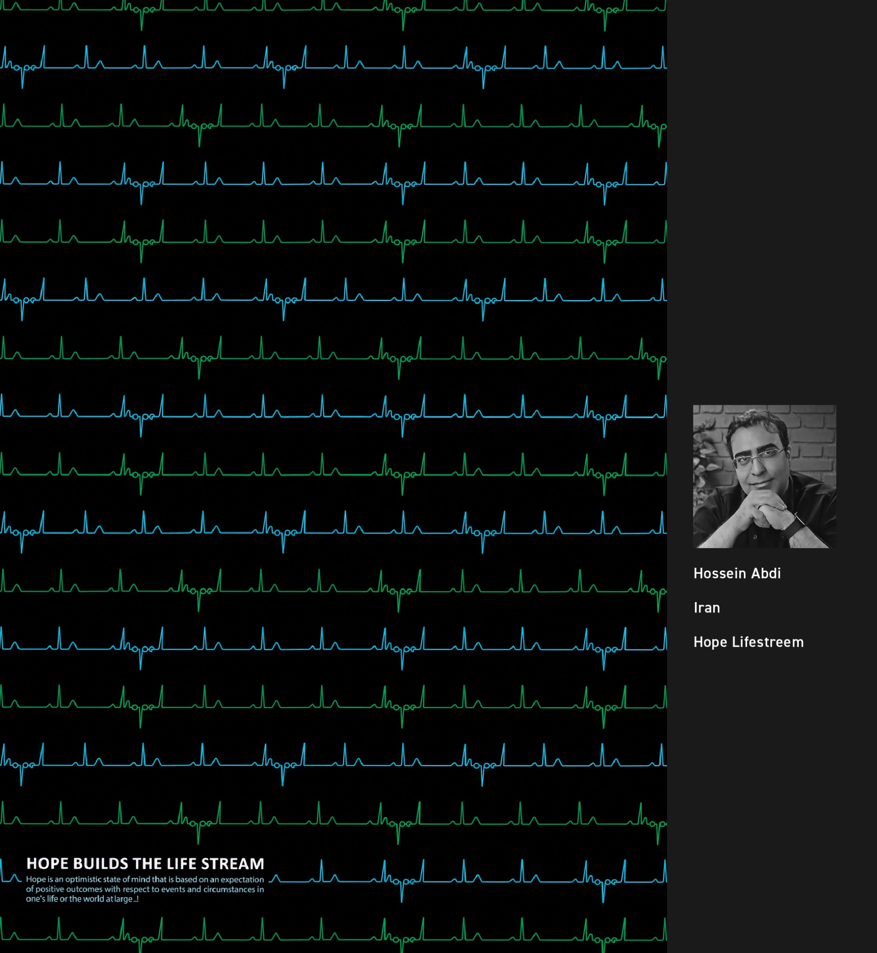Select the name text 'Hossein Abdi'
Screen dimensions: 877x953
pos(737,573)
